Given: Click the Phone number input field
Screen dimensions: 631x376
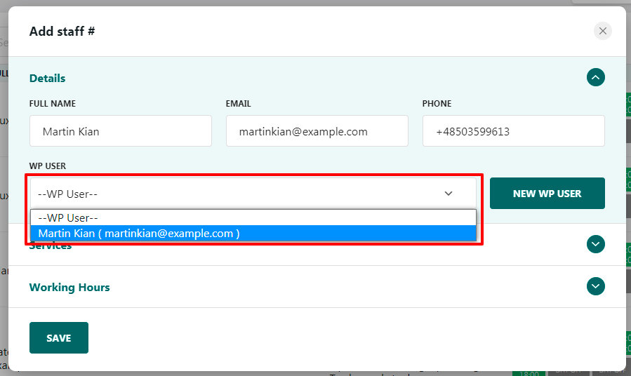Looking at the screenshot, I should pos(513,131).
